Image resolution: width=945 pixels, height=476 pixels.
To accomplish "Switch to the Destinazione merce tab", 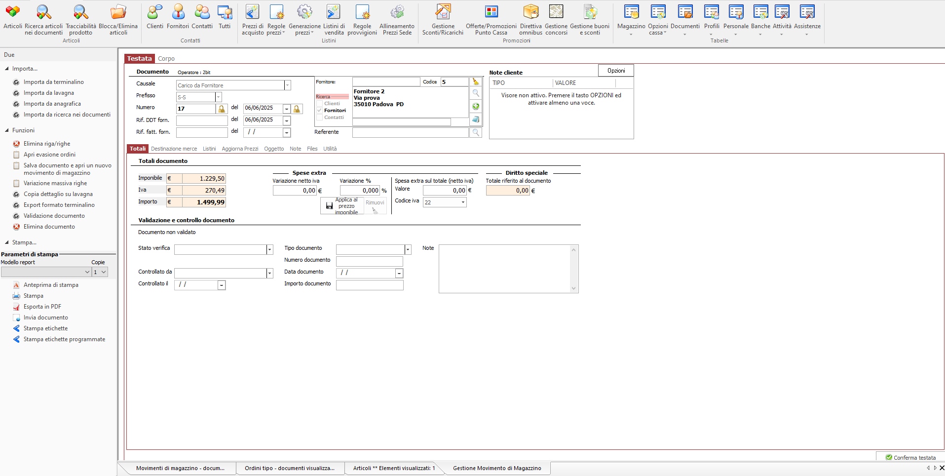I will (x=174, y=149).
